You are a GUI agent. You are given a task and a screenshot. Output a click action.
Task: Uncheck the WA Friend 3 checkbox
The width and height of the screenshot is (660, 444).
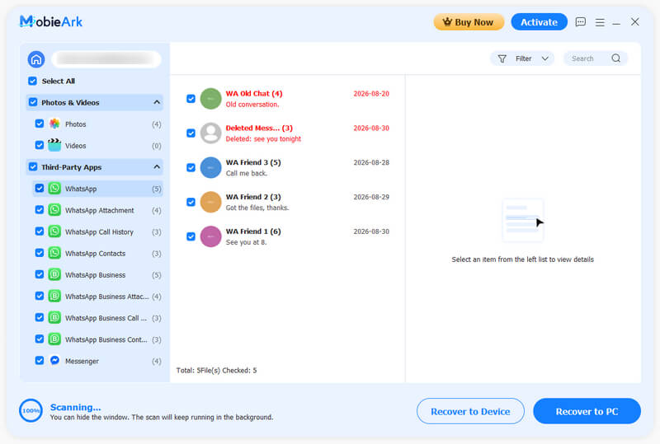(x=191, y=168)
